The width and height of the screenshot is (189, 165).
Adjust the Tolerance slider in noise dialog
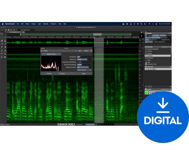[84, 59]
